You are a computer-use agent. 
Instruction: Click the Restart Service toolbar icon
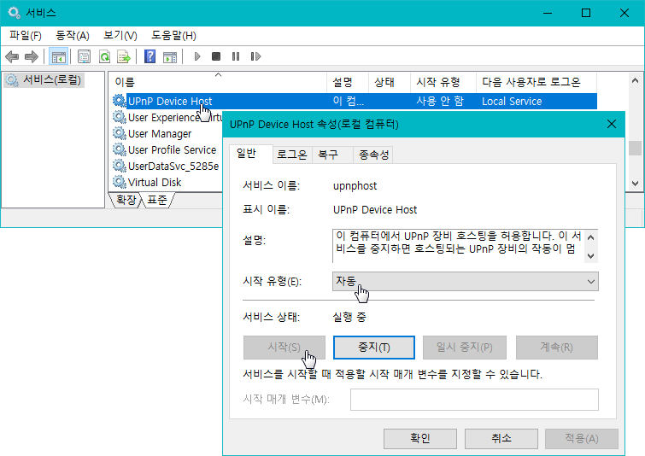pyautogui.click(x=255, y=56)
